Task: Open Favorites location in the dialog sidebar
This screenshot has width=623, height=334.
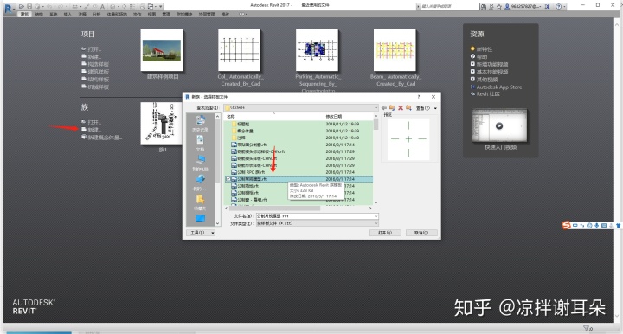Action: click(200, 202)
